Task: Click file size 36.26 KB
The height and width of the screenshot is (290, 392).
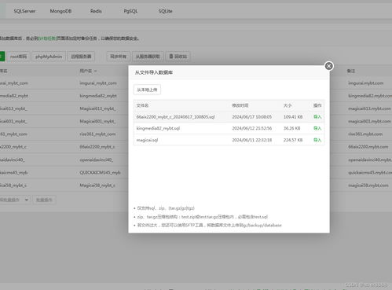Action: tap(291, 128)
